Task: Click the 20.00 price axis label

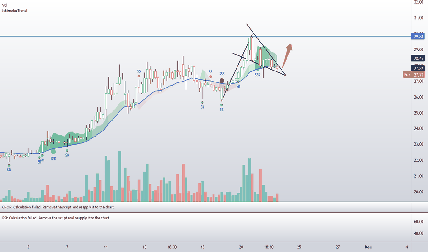Action: tap(418, 192)
